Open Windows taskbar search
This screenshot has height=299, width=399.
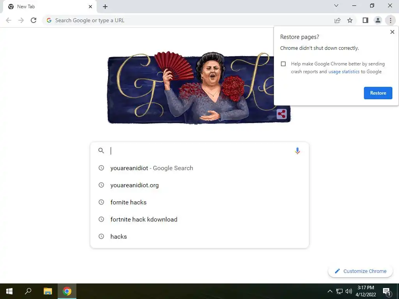(28, 291)
